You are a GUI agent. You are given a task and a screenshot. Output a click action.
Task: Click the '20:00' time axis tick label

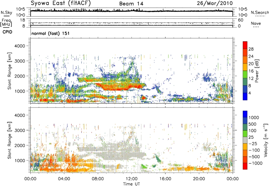(199, 179)
